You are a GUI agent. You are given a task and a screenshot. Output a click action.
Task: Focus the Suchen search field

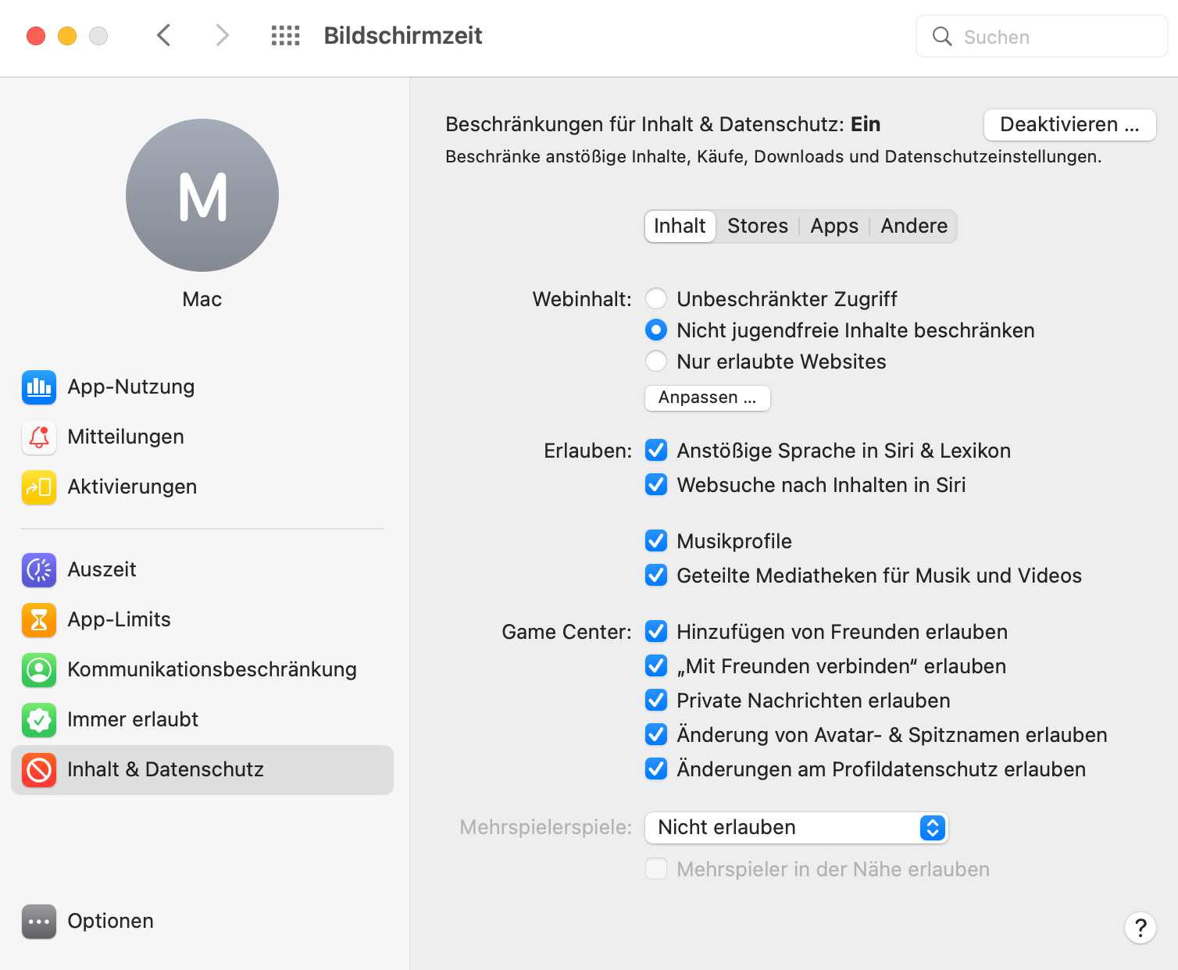click(1041, 36)
